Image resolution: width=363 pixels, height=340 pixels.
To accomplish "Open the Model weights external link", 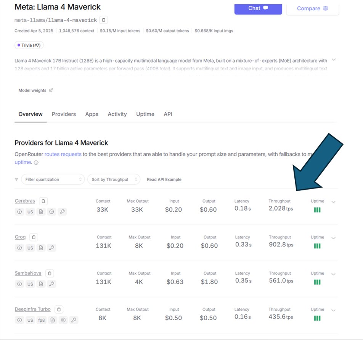I will coord(35,90).
